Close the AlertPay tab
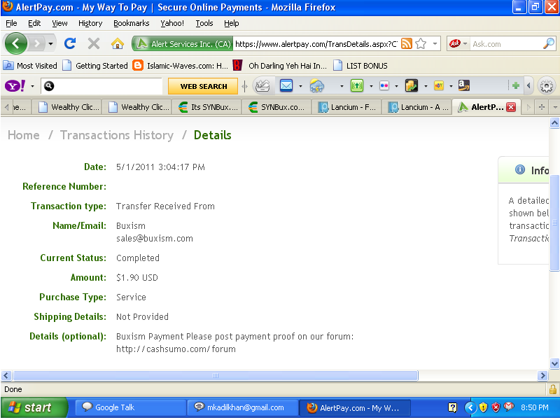This screenshot has width=560, height=420. pos(511,107)
